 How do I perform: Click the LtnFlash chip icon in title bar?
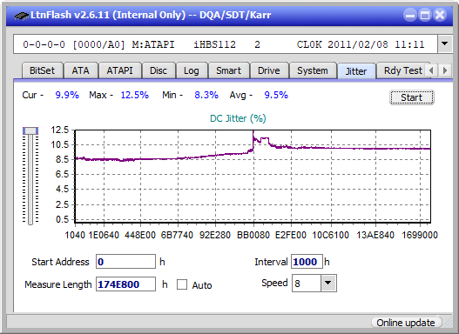(x=21, y=15)
